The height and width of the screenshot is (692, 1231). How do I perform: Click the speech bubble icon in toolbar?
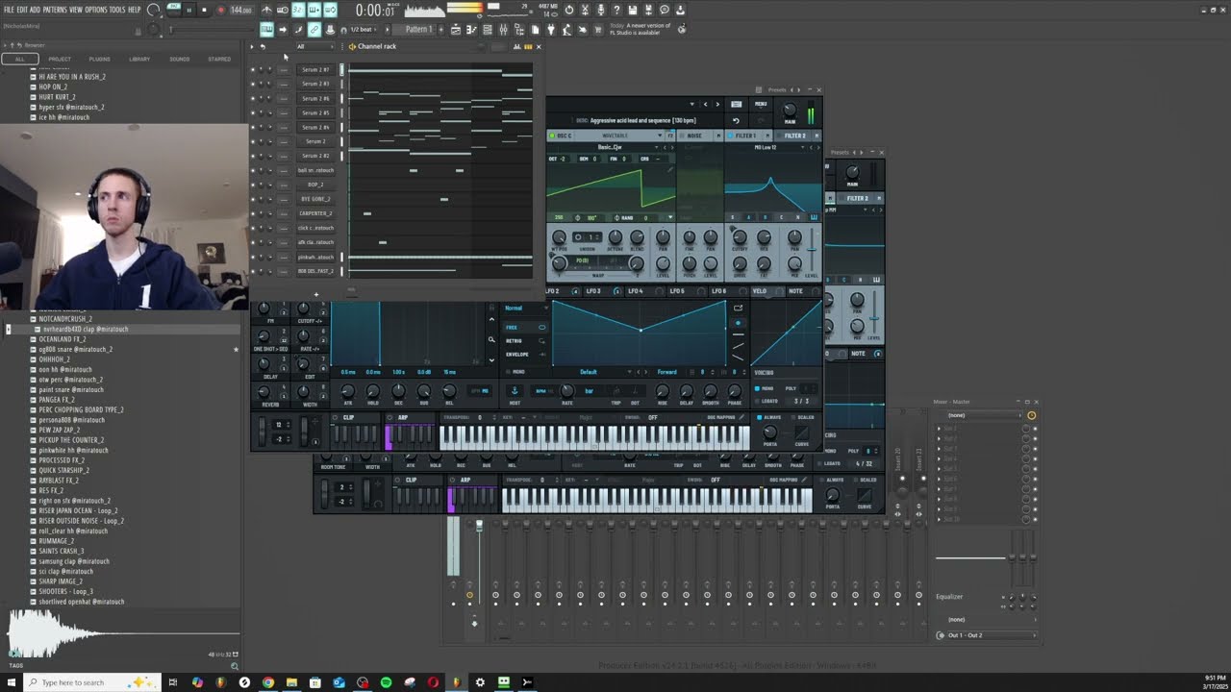pyautogui.click(x=664, y=10)
